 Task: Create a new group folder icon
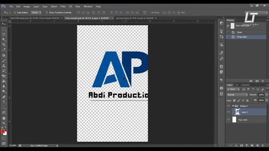coord(252,146)
